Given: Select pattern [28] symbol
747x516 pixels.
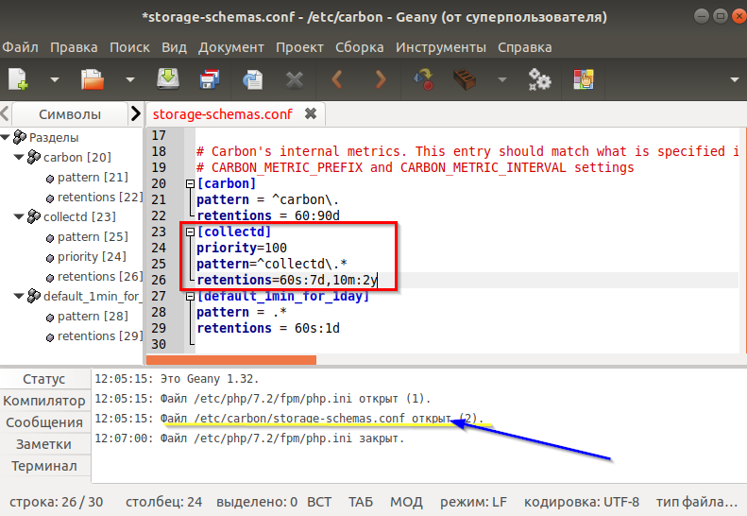Looking at the screenshot, I should coord(87,317).
